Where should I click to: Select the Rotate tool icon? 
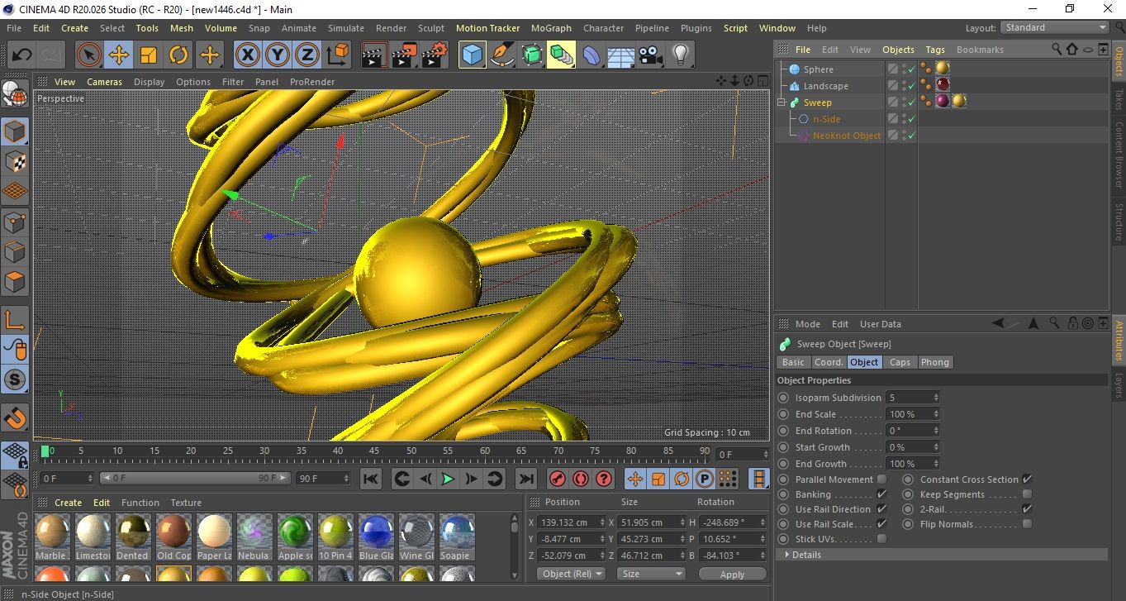tap(178, 55)
